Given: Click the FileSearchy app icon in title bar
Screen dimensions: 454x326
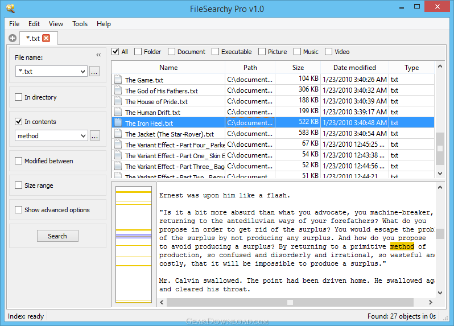Looking at the screenshot, I should click(x=10, y=9).
